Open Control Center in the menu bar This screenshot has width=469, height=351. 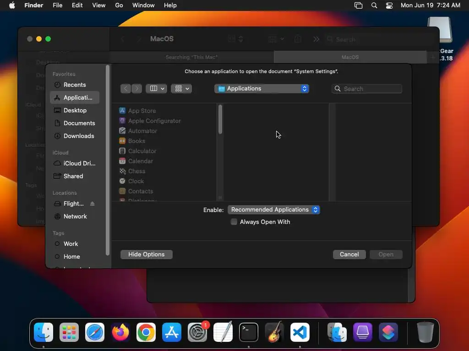(389, 5)
